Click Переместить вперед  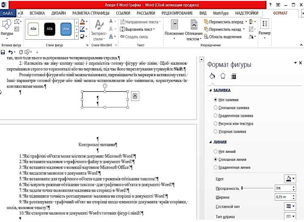coord(224,22)
